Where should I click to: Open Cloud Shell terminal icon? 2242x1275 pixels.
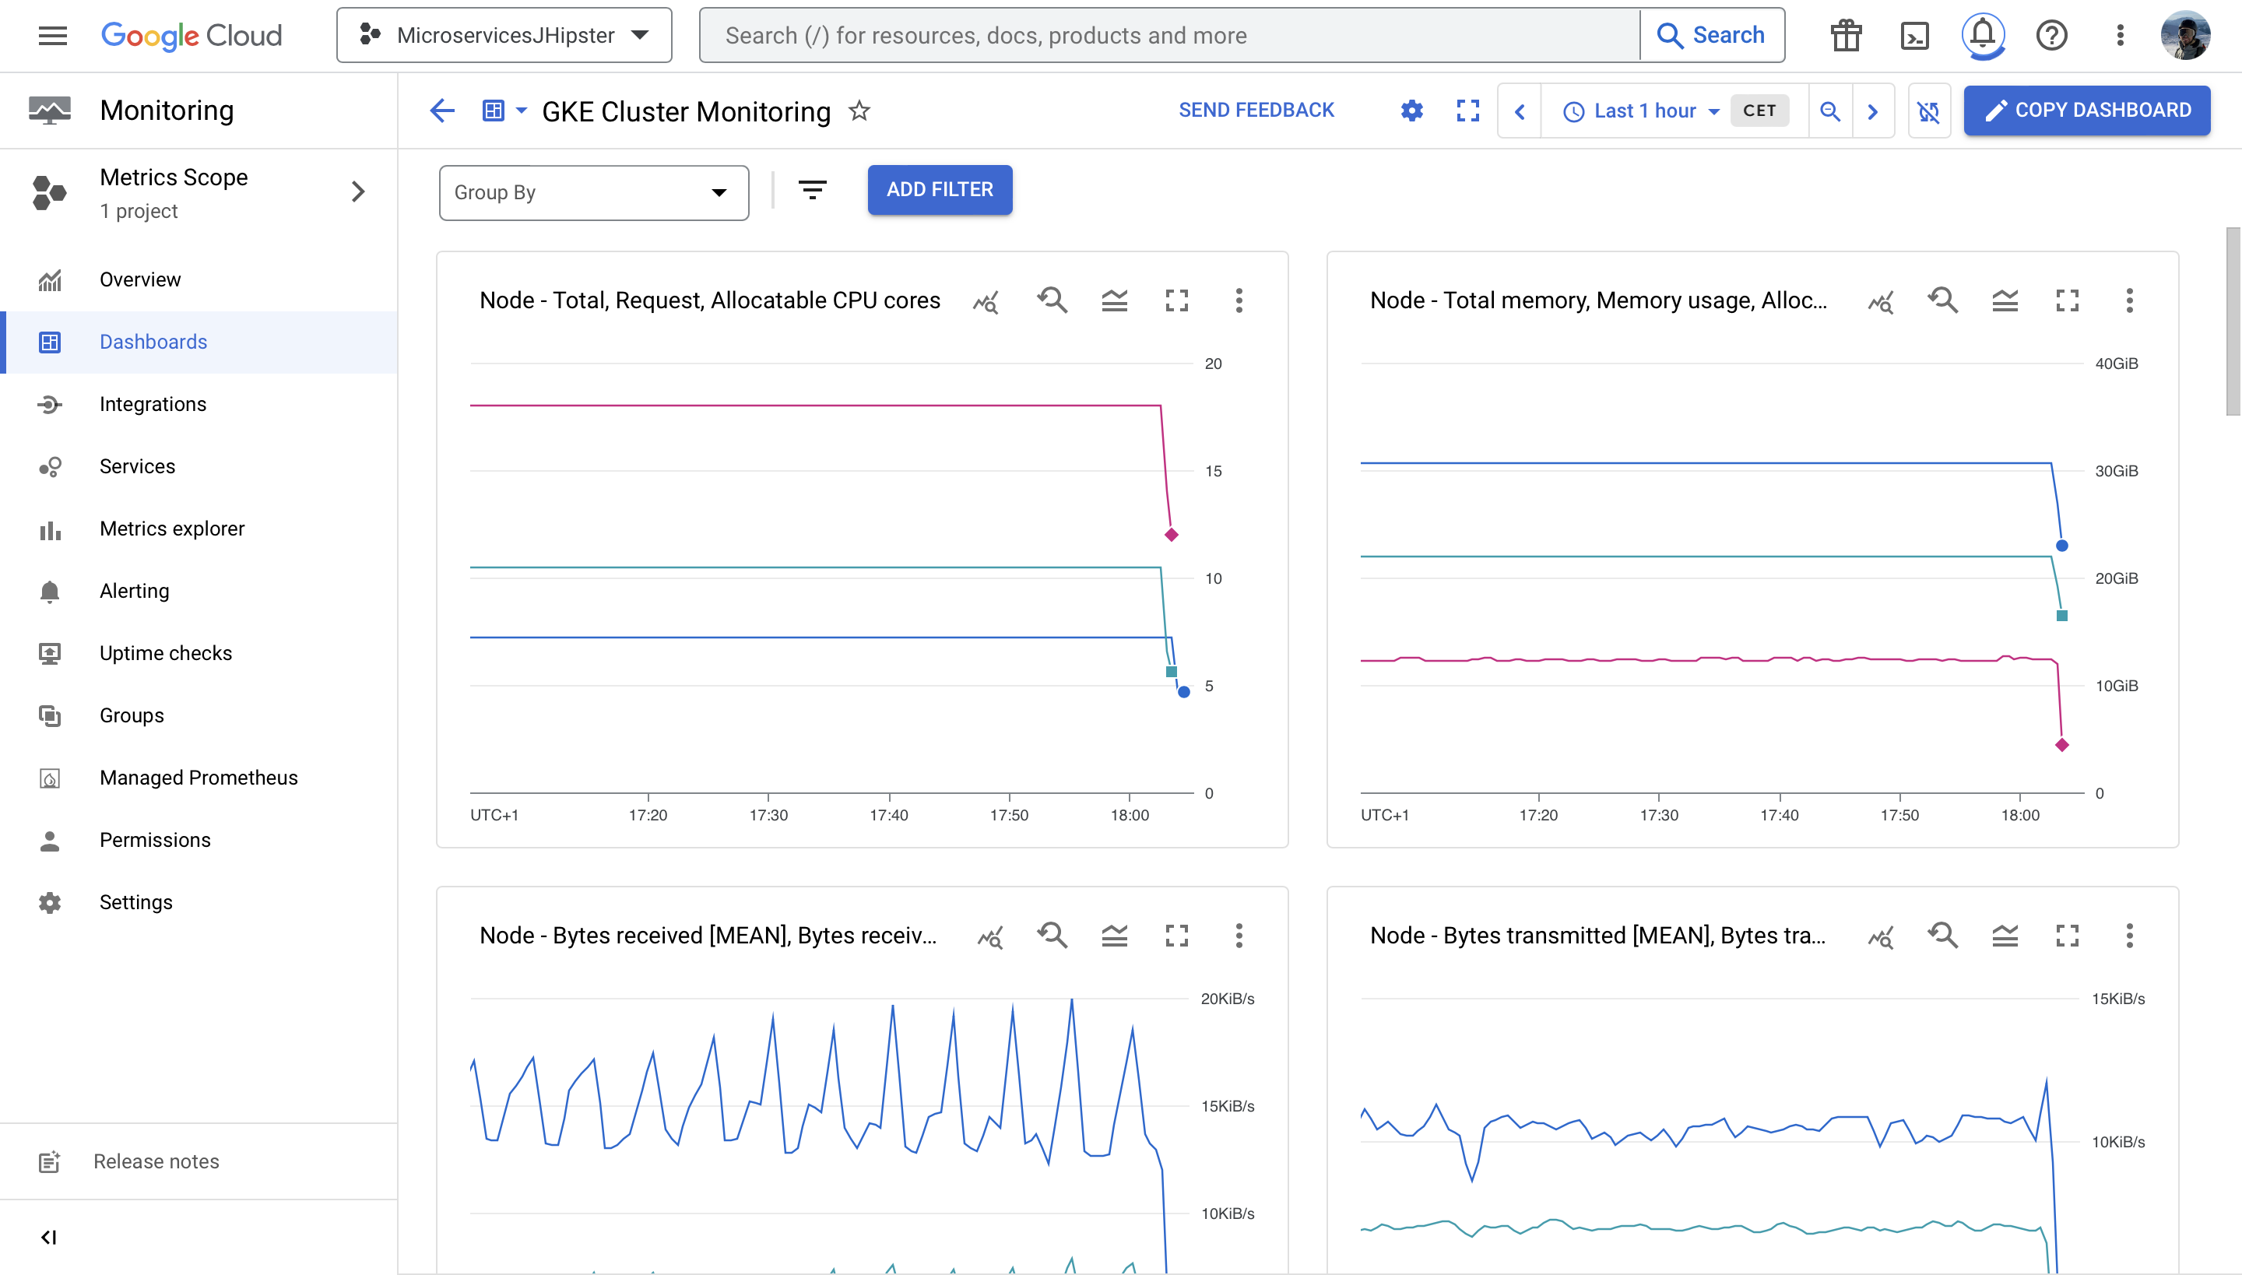pos(1914,36)
